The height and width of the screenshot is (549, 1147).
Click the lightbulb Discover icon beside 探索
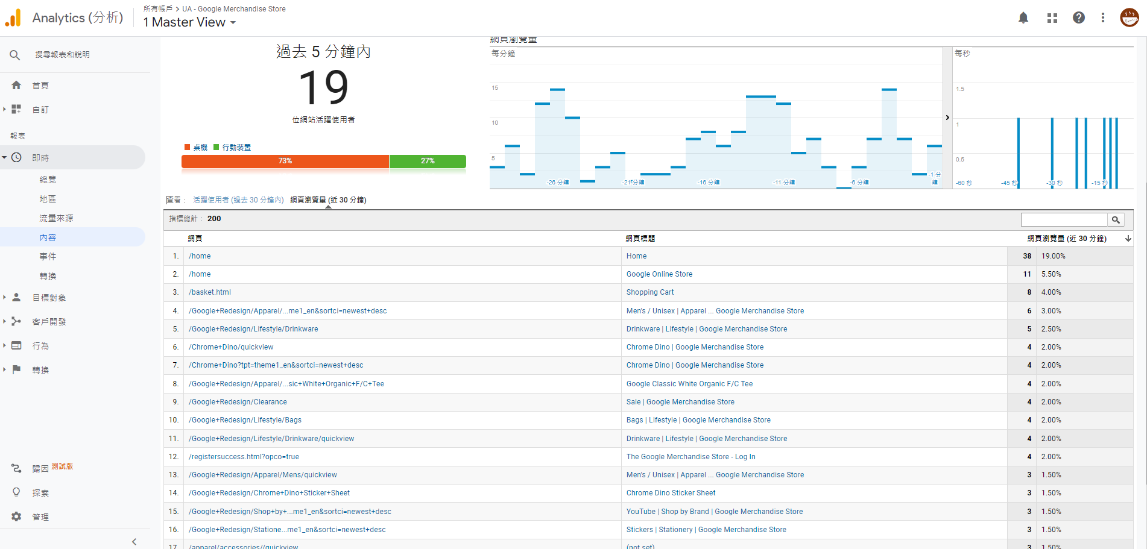coord(16,492)
